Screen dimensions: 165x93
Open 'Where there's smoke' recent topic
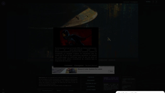pyautogui.click(x=128, y=80)
